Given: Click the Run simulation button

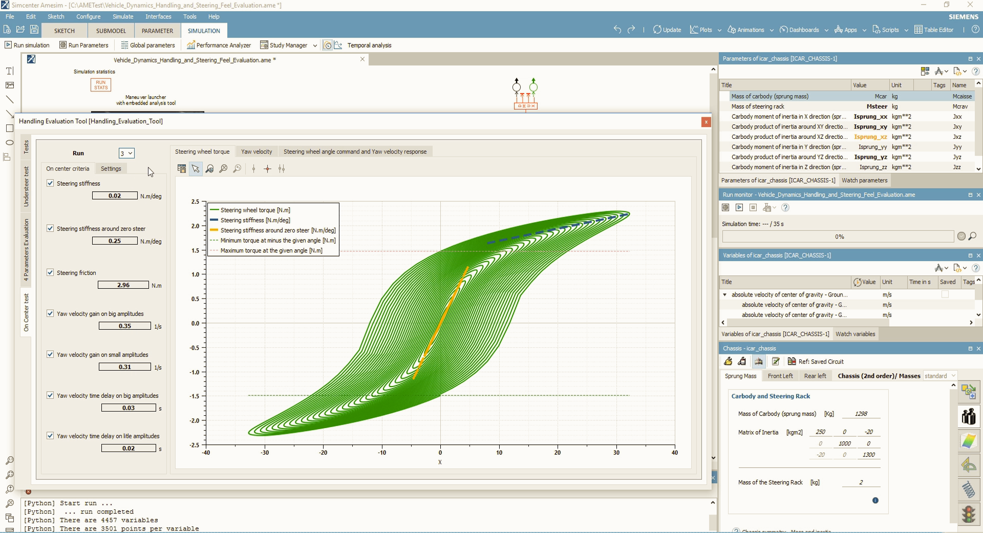Looking at the screenshot, I should point(27,45).
